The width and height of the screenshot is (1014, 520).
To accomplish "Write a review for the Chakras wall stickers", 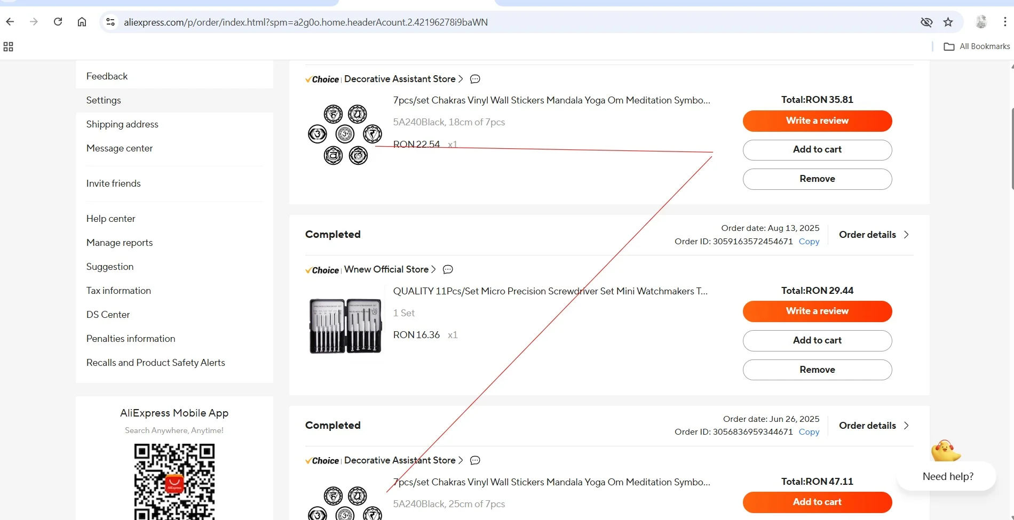I will click(x=817, y=121).
